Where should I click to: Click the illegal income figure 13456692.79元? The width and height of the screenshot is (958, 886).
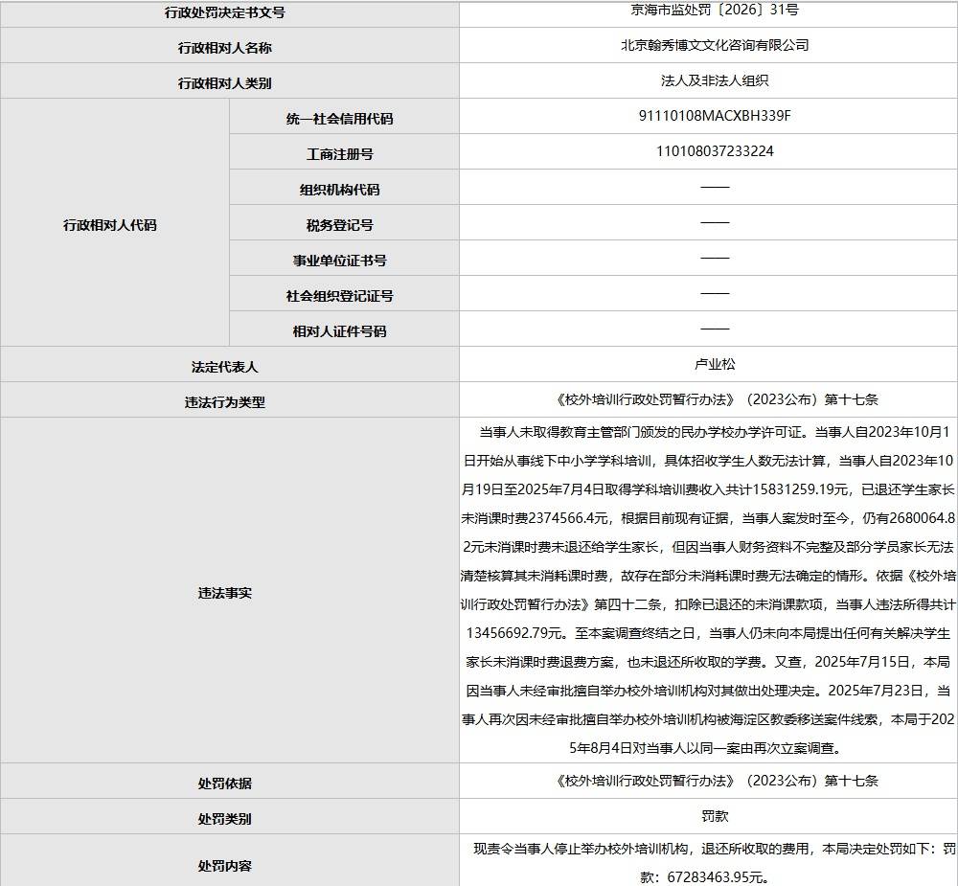coord(514,632)
